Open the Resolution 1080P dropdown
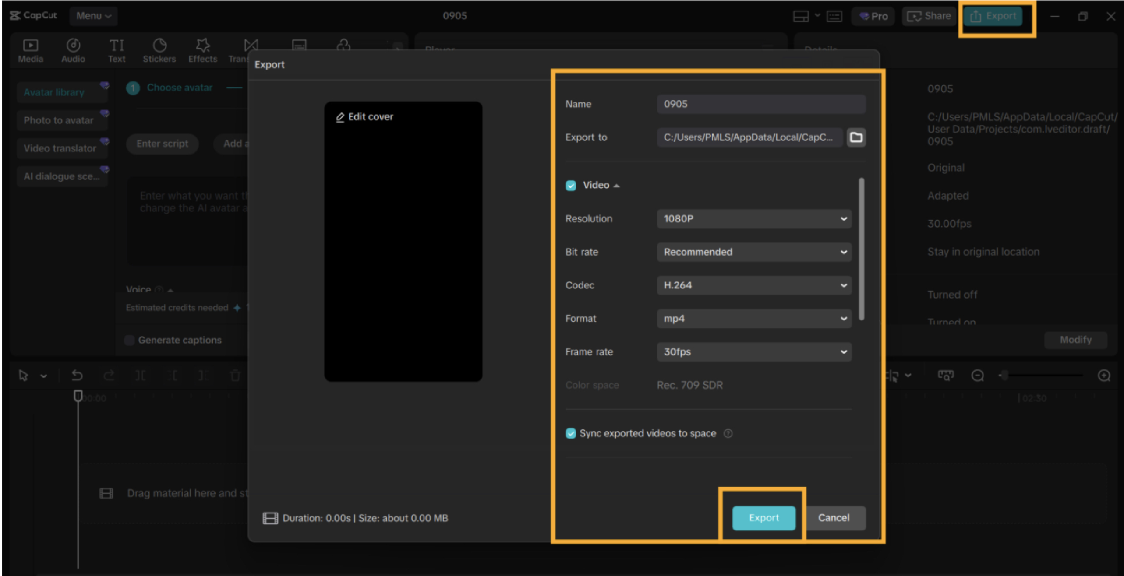The width and height of the screenshot is (1124, 576). pyautogui.click(x=754, y=219)
